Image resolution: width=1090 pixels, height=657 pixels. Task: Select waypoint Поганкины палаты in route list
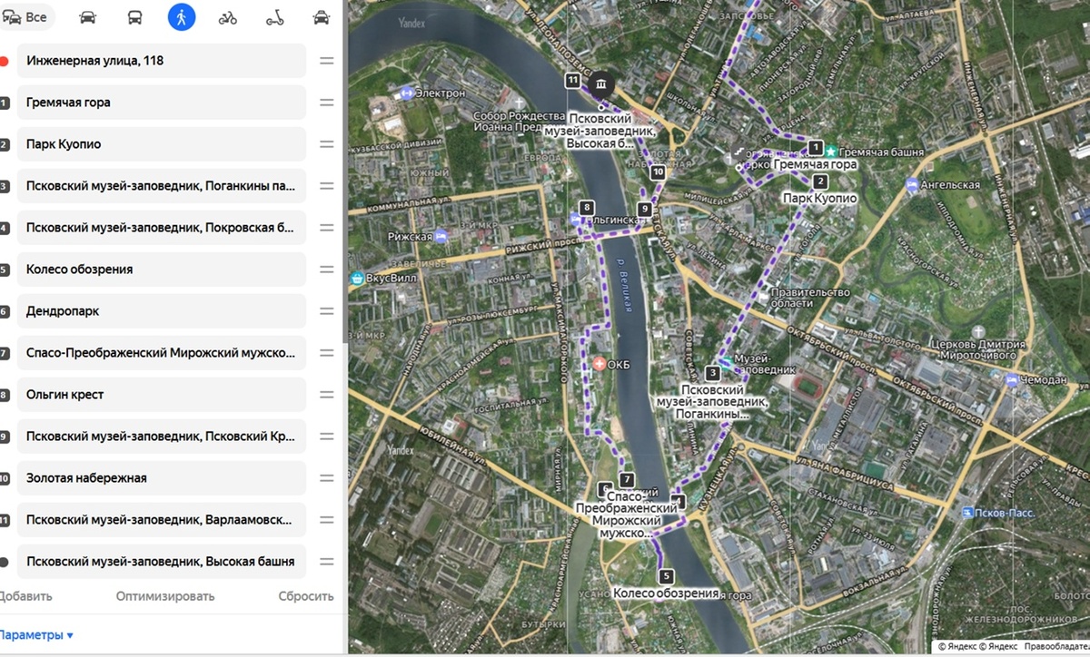coord(162,186)
